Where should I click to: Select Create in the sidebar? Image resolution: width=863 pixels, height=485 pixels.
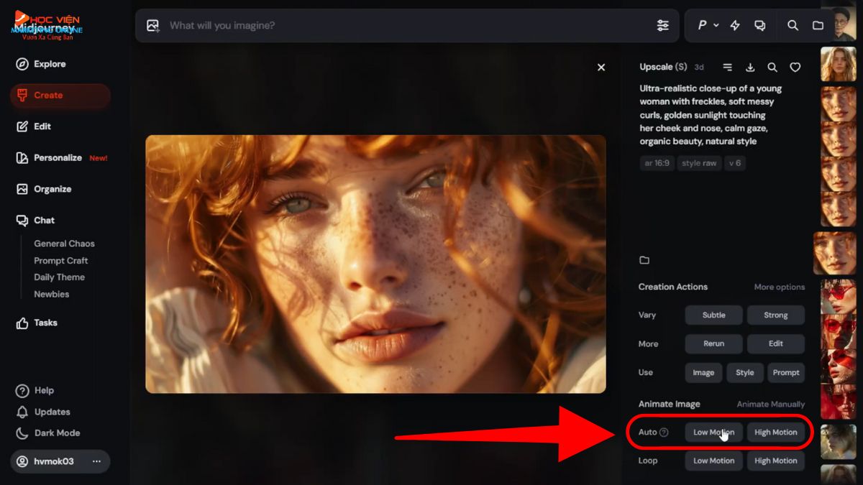coord(60,95)
